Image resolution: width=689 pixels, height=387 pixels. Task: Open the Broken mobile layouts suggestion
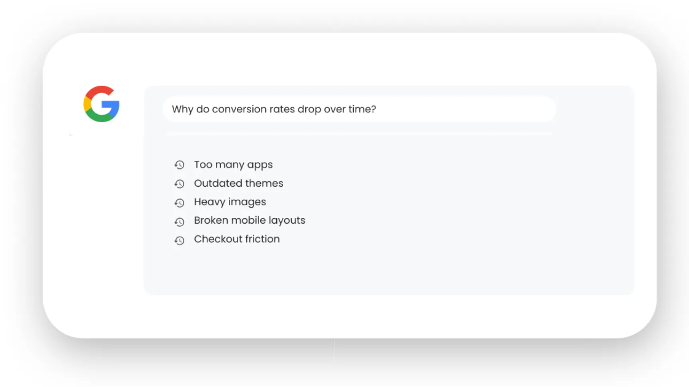coord(249,220)
